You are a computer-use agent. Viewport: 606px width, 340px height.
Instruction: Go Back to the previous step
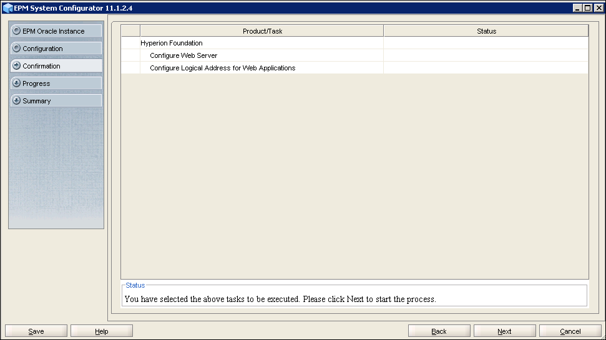pos(439,331)
